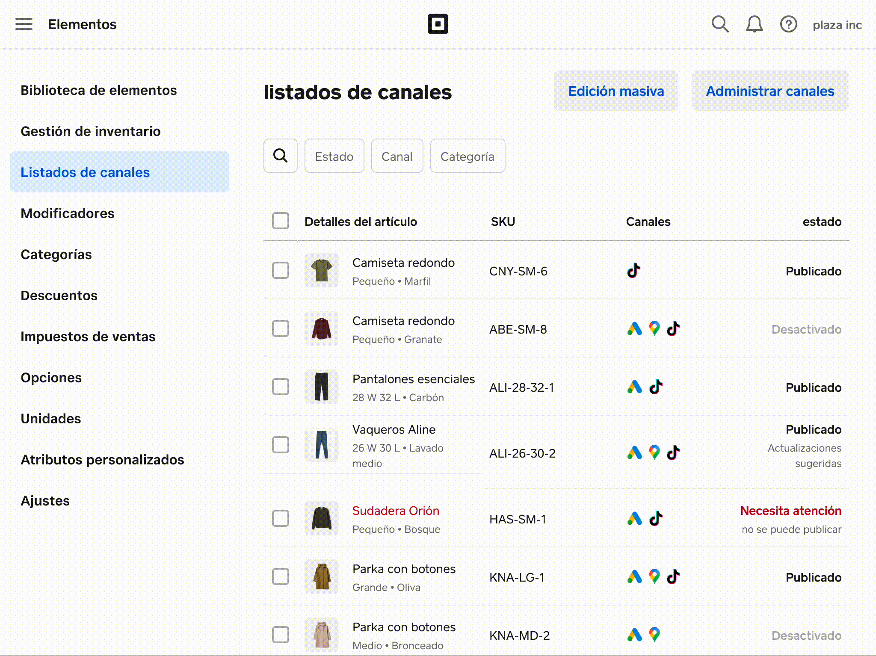Open the Estado filter dropdown
Image resolution: width=876 pixels, height=656 pixels.
point(334,156)
